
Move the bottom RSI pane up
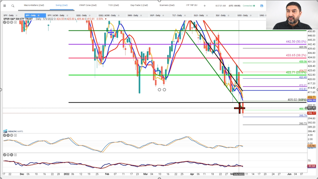click(x=12, y=155)
